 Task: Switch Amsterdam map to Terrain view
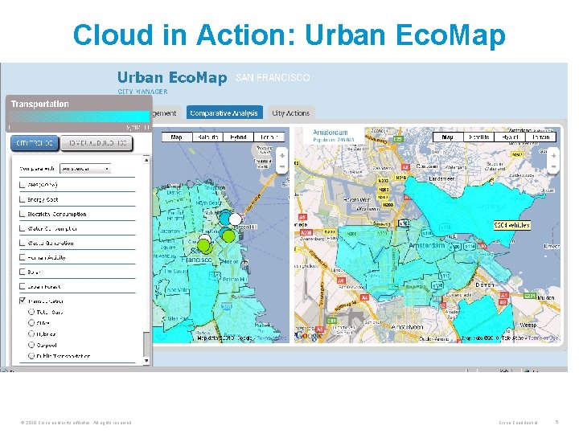tap(540, 137)
